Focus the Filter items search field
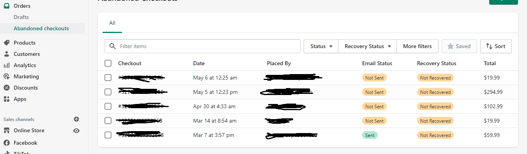The image size is (527, 154). click(x=202, y=46)
